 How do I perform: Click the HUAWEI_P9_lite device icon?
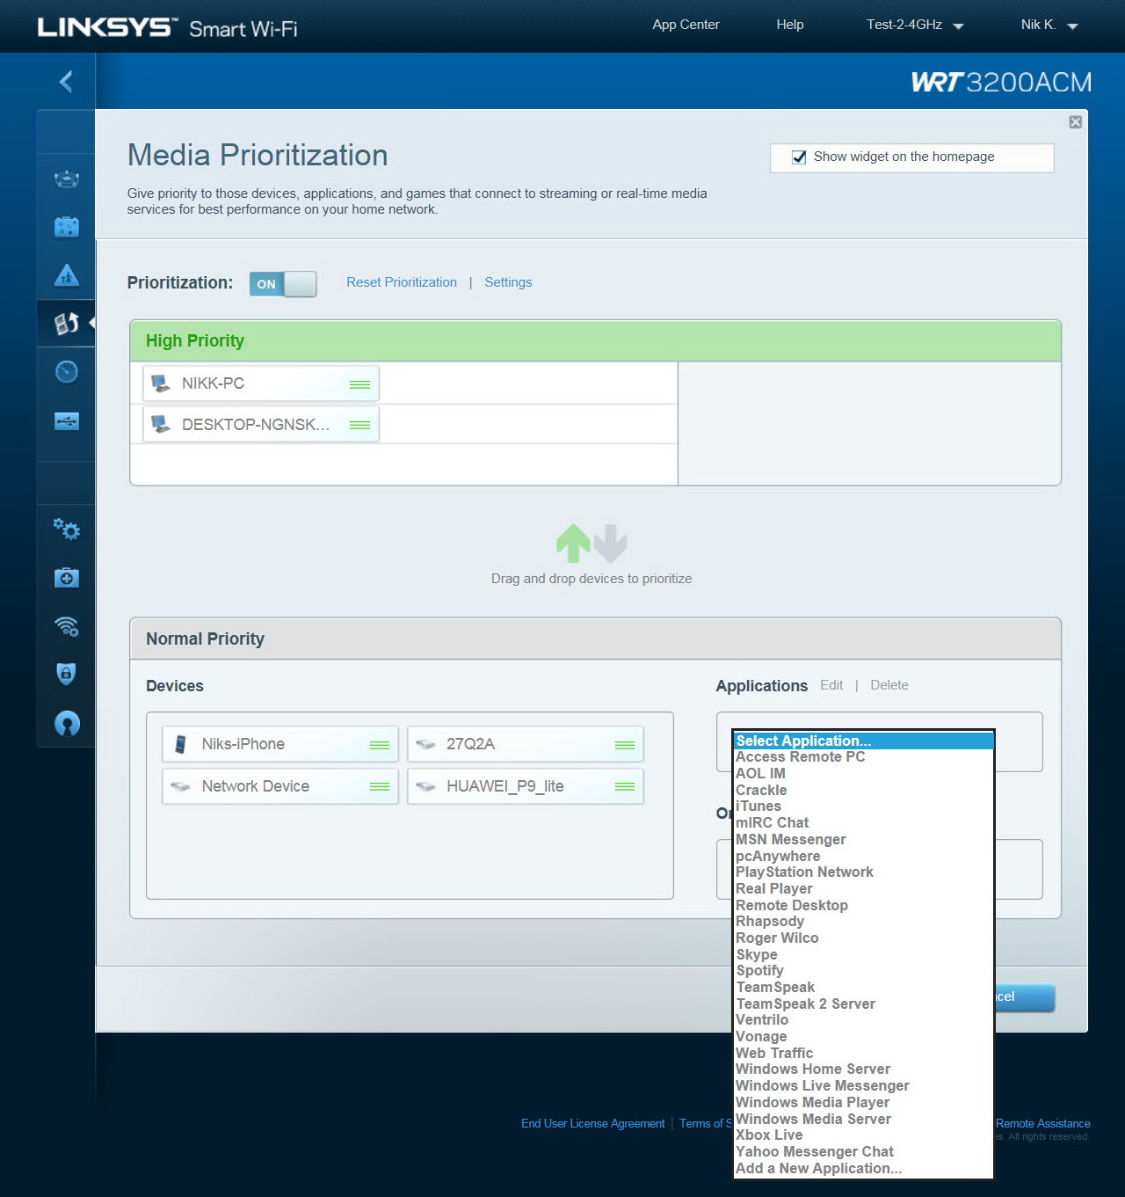pyautogui.click(x=426, y=786)
